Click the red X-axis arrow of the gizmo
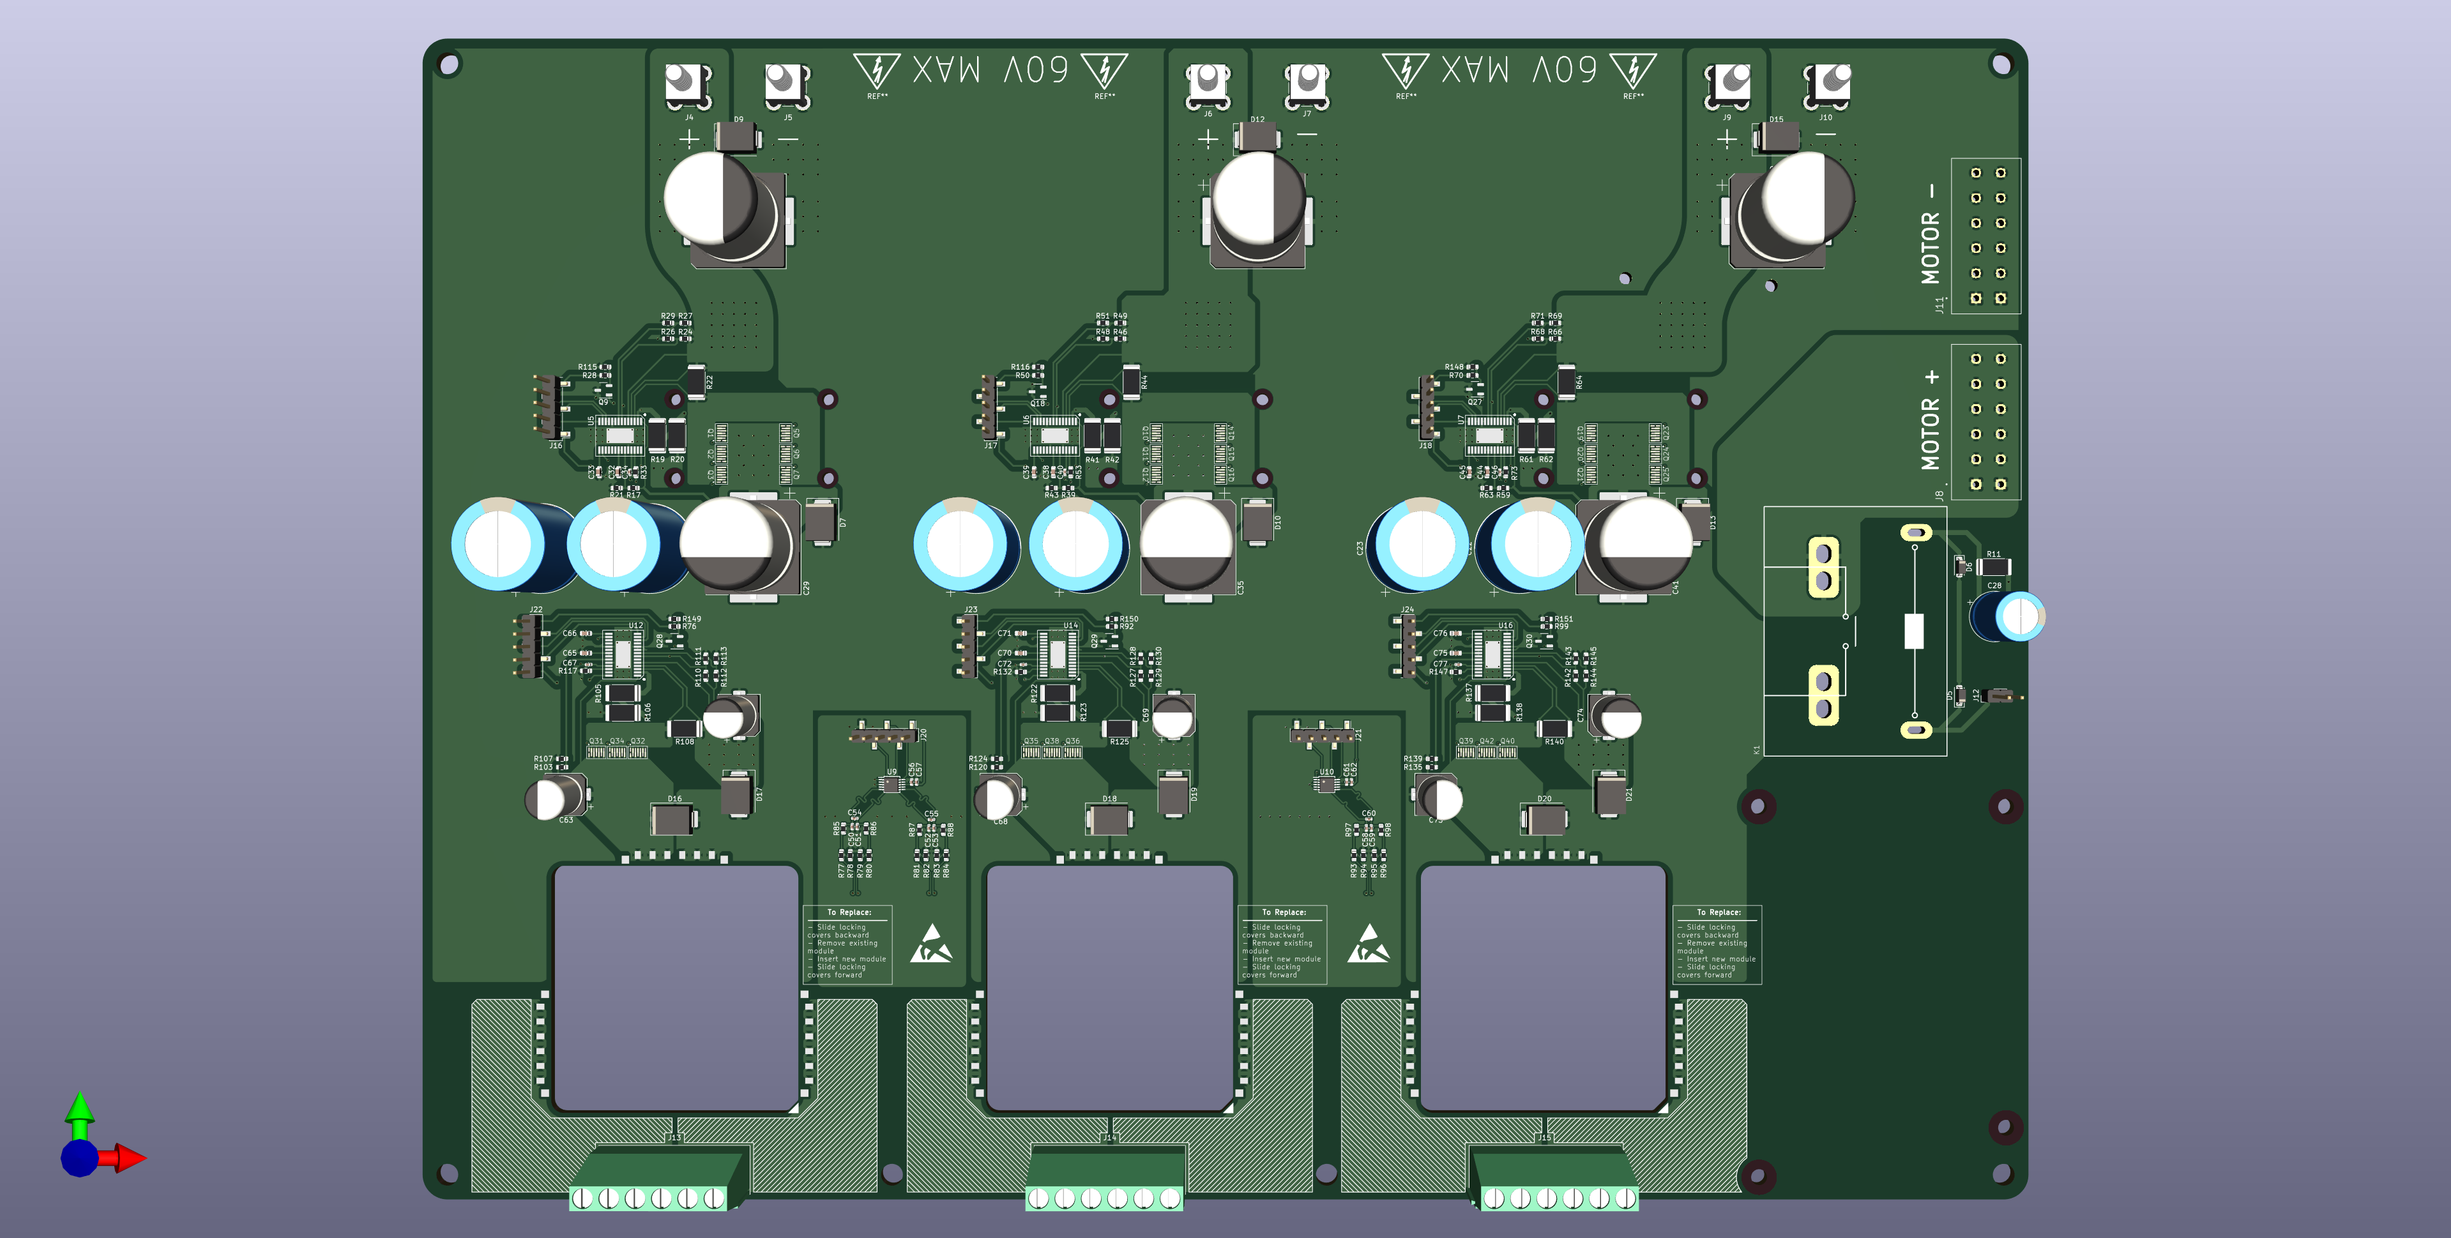 tap(124, 1158)
